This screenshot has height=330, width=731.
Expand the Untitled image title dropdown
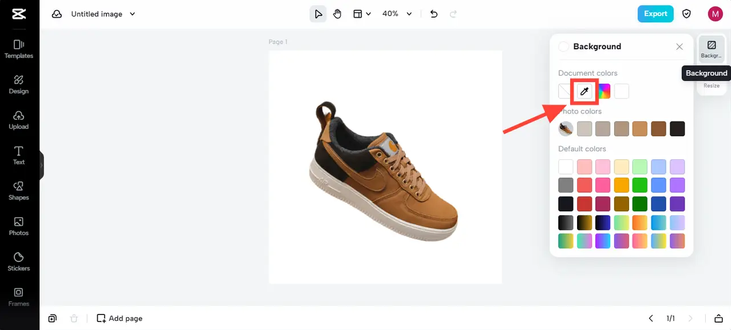(x=132, y=14)
